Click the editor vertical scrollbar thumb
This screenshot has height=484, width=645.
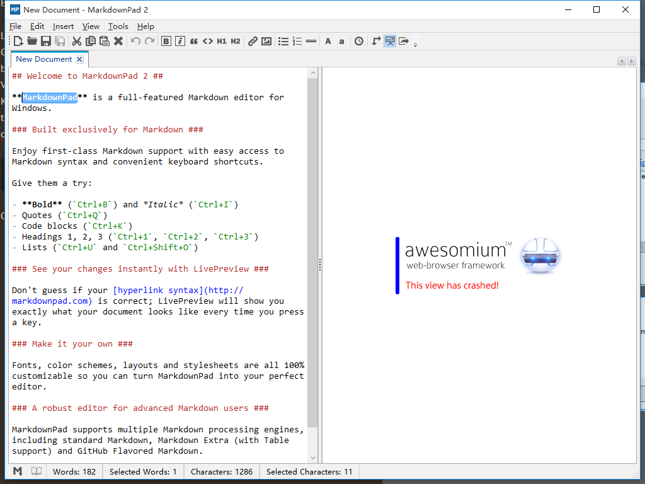point(313,252)
